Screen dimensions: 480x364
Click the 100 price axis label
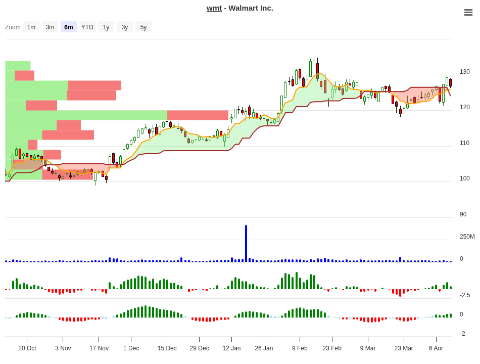click(464, 178)
